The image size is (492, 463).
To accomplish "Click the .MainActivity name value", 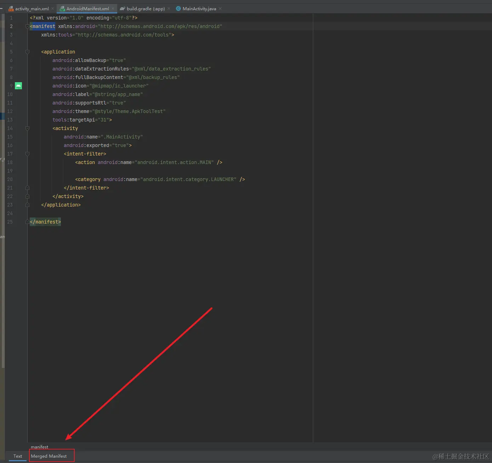I will (x=122, y=137).
